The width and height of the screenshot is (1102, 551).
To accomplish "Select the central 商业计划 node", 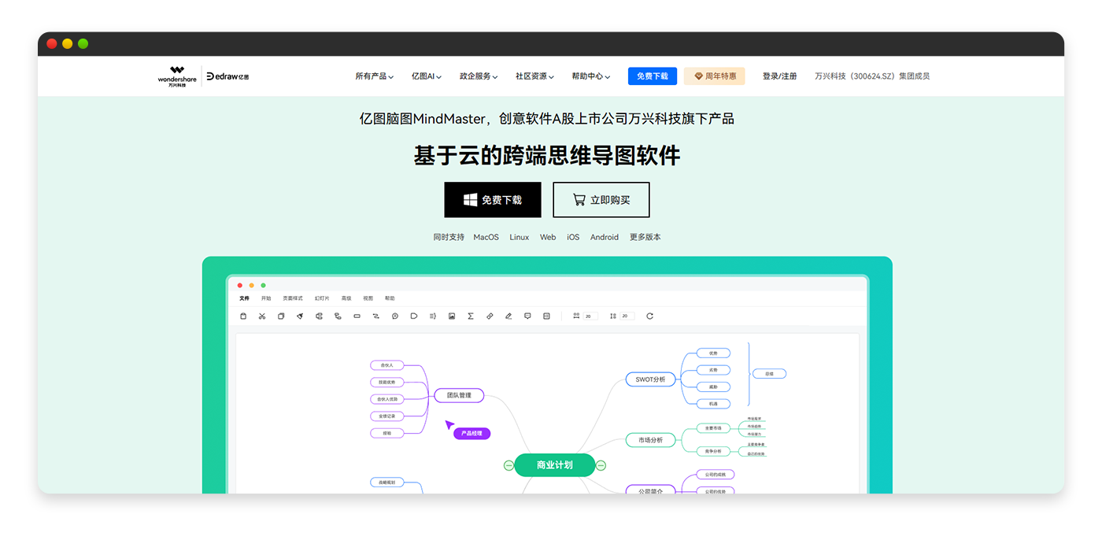I will coord(555,465).
